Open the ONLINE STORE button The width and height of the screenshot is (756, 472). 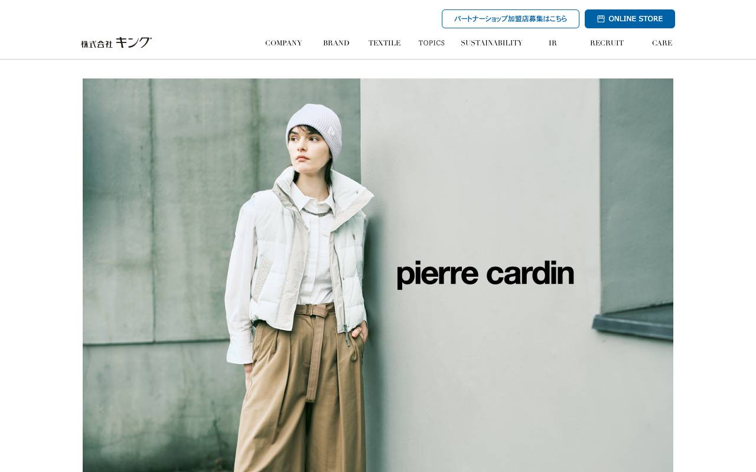coord(630,19)
